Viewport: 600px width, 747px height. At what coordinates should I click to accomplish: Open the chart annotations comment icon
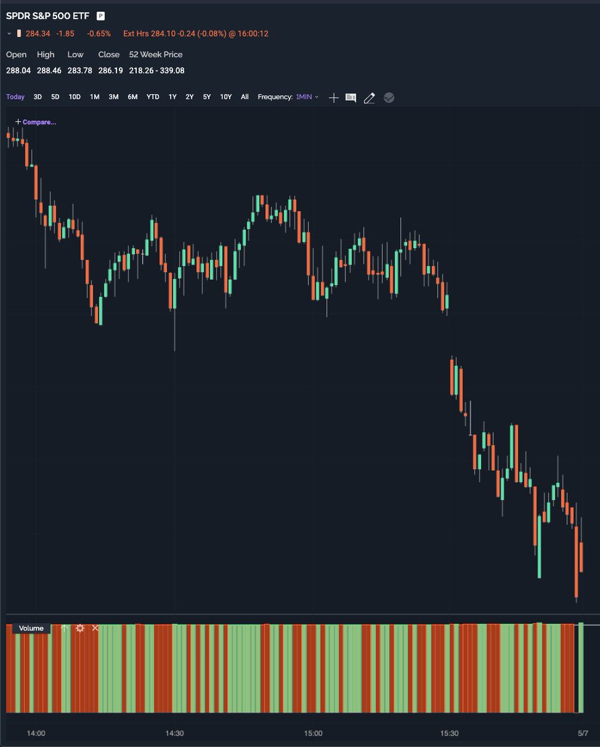tap(351, 98)
